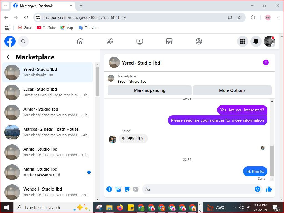Open the Video (Watch) icon

140,41
